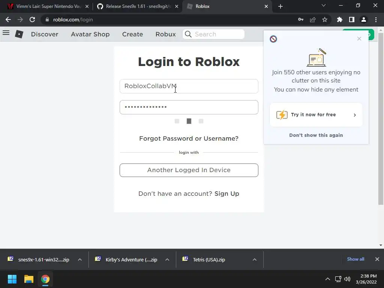This screenshot has height=288, width=384.
Task: Reload the Roblox login page
Action: [x=32, y=19]
